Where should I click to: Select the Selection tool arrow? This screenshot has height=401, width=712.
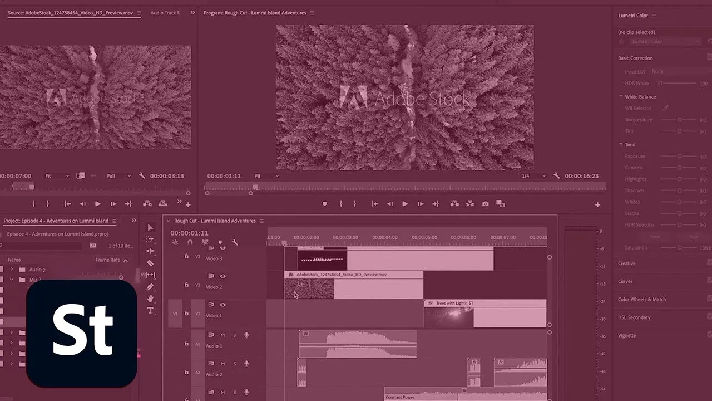coord(150,228)
